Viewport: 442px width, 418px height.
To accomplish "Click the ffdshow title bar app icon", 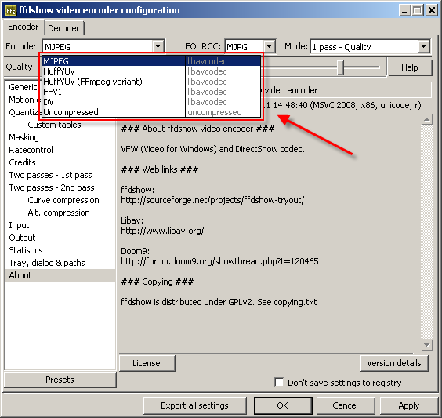I will (x=11, y=11).
